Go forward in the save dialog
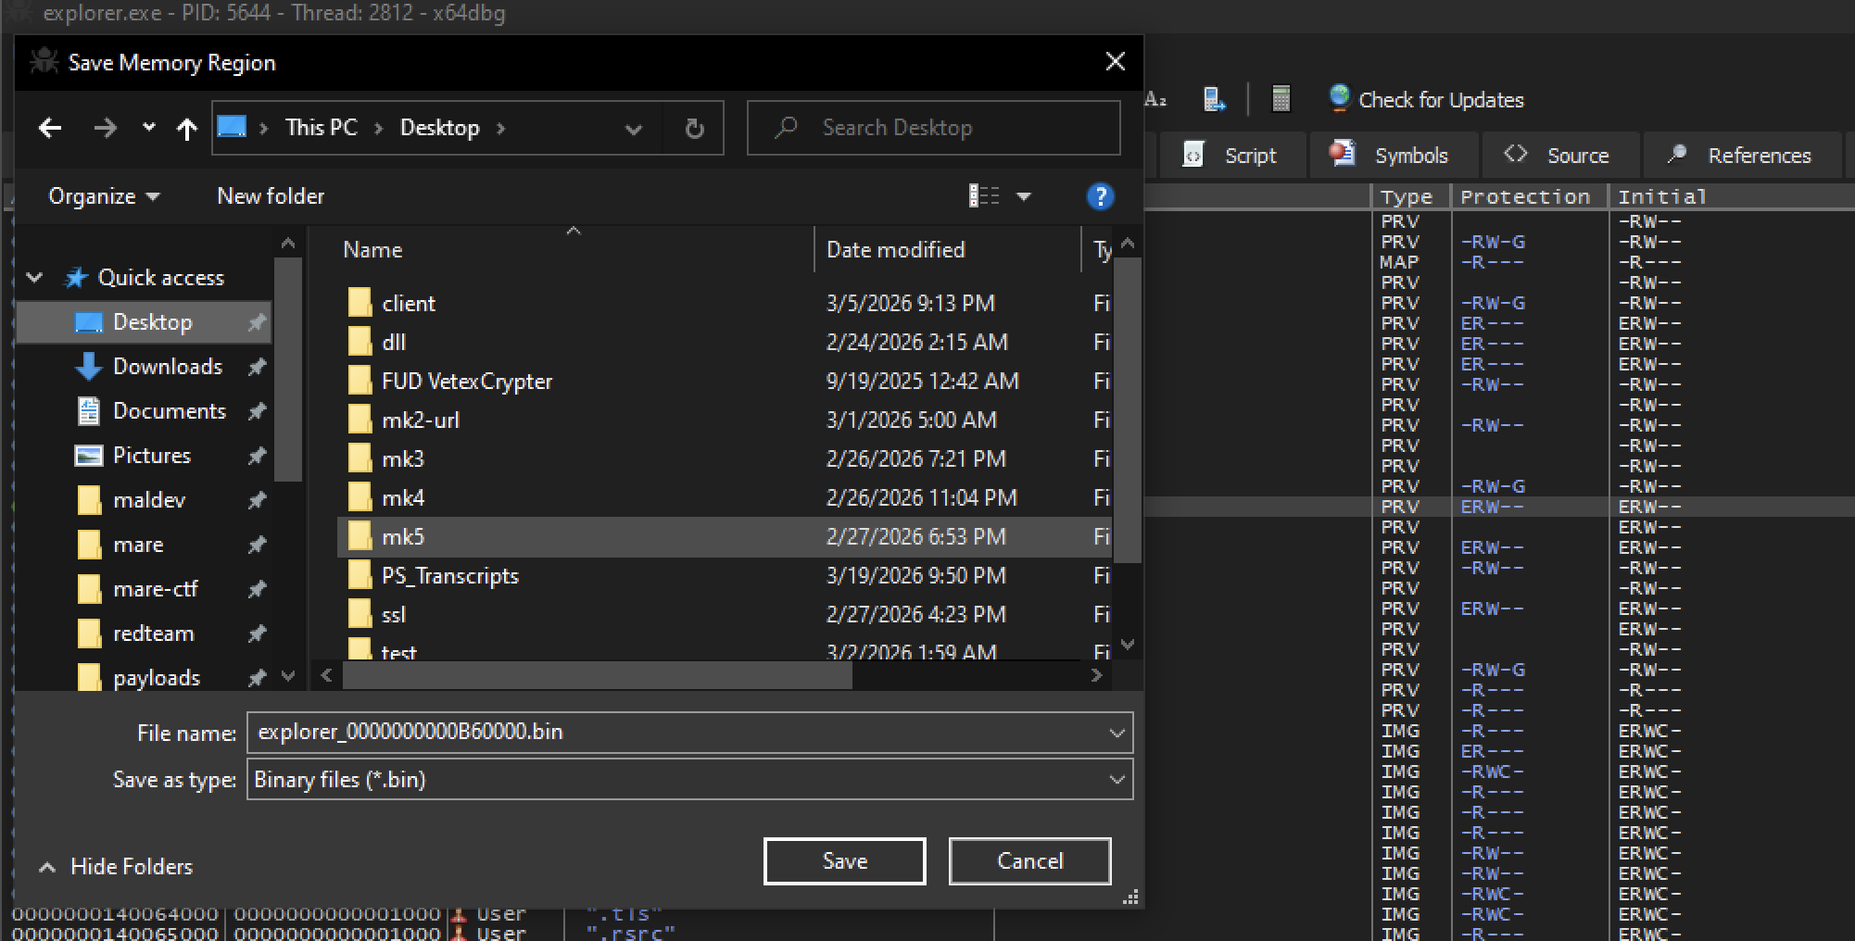 [x=105, y=128]
